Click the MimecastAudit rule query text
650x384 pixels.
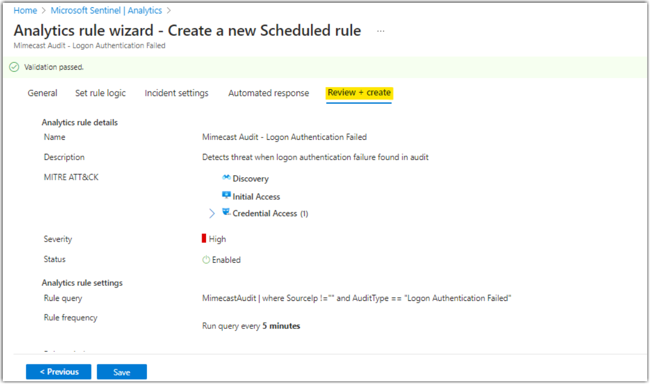(x=227, y=298)
